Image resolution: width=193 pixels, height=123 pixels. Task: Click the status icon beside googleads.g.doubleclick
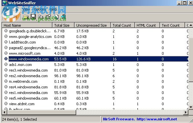click(6, 31)
